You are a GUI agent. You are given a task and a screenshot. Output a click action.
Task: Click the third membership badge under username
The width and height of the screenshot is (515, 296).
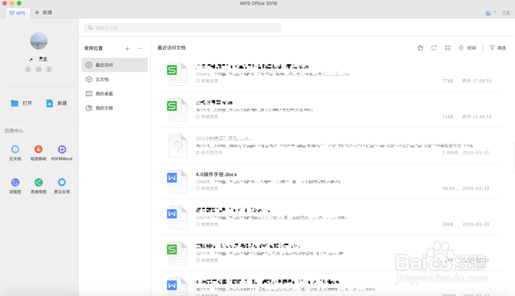[x=49, y=69]
